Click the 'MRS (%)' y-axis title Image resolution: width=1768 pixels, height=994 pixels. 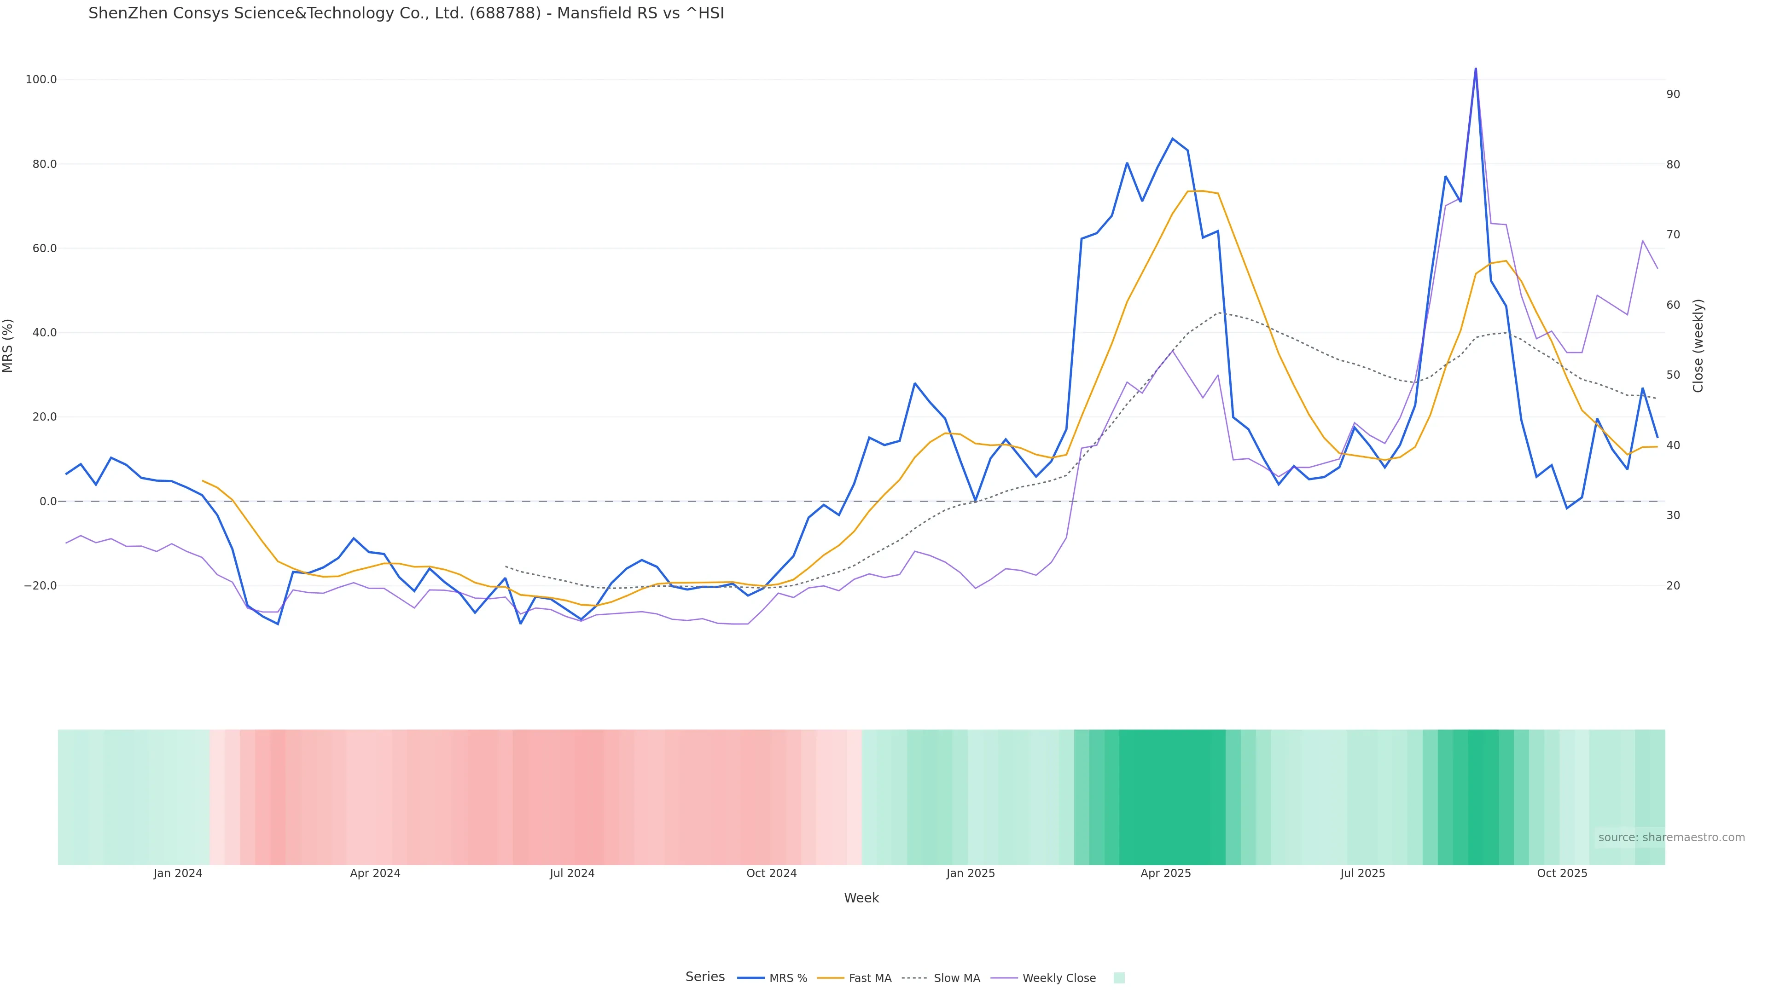[8, 346]
